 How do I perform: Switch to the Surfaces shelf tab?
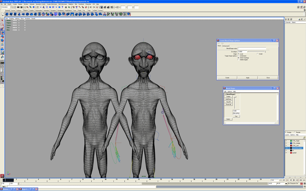pos(19,10)
